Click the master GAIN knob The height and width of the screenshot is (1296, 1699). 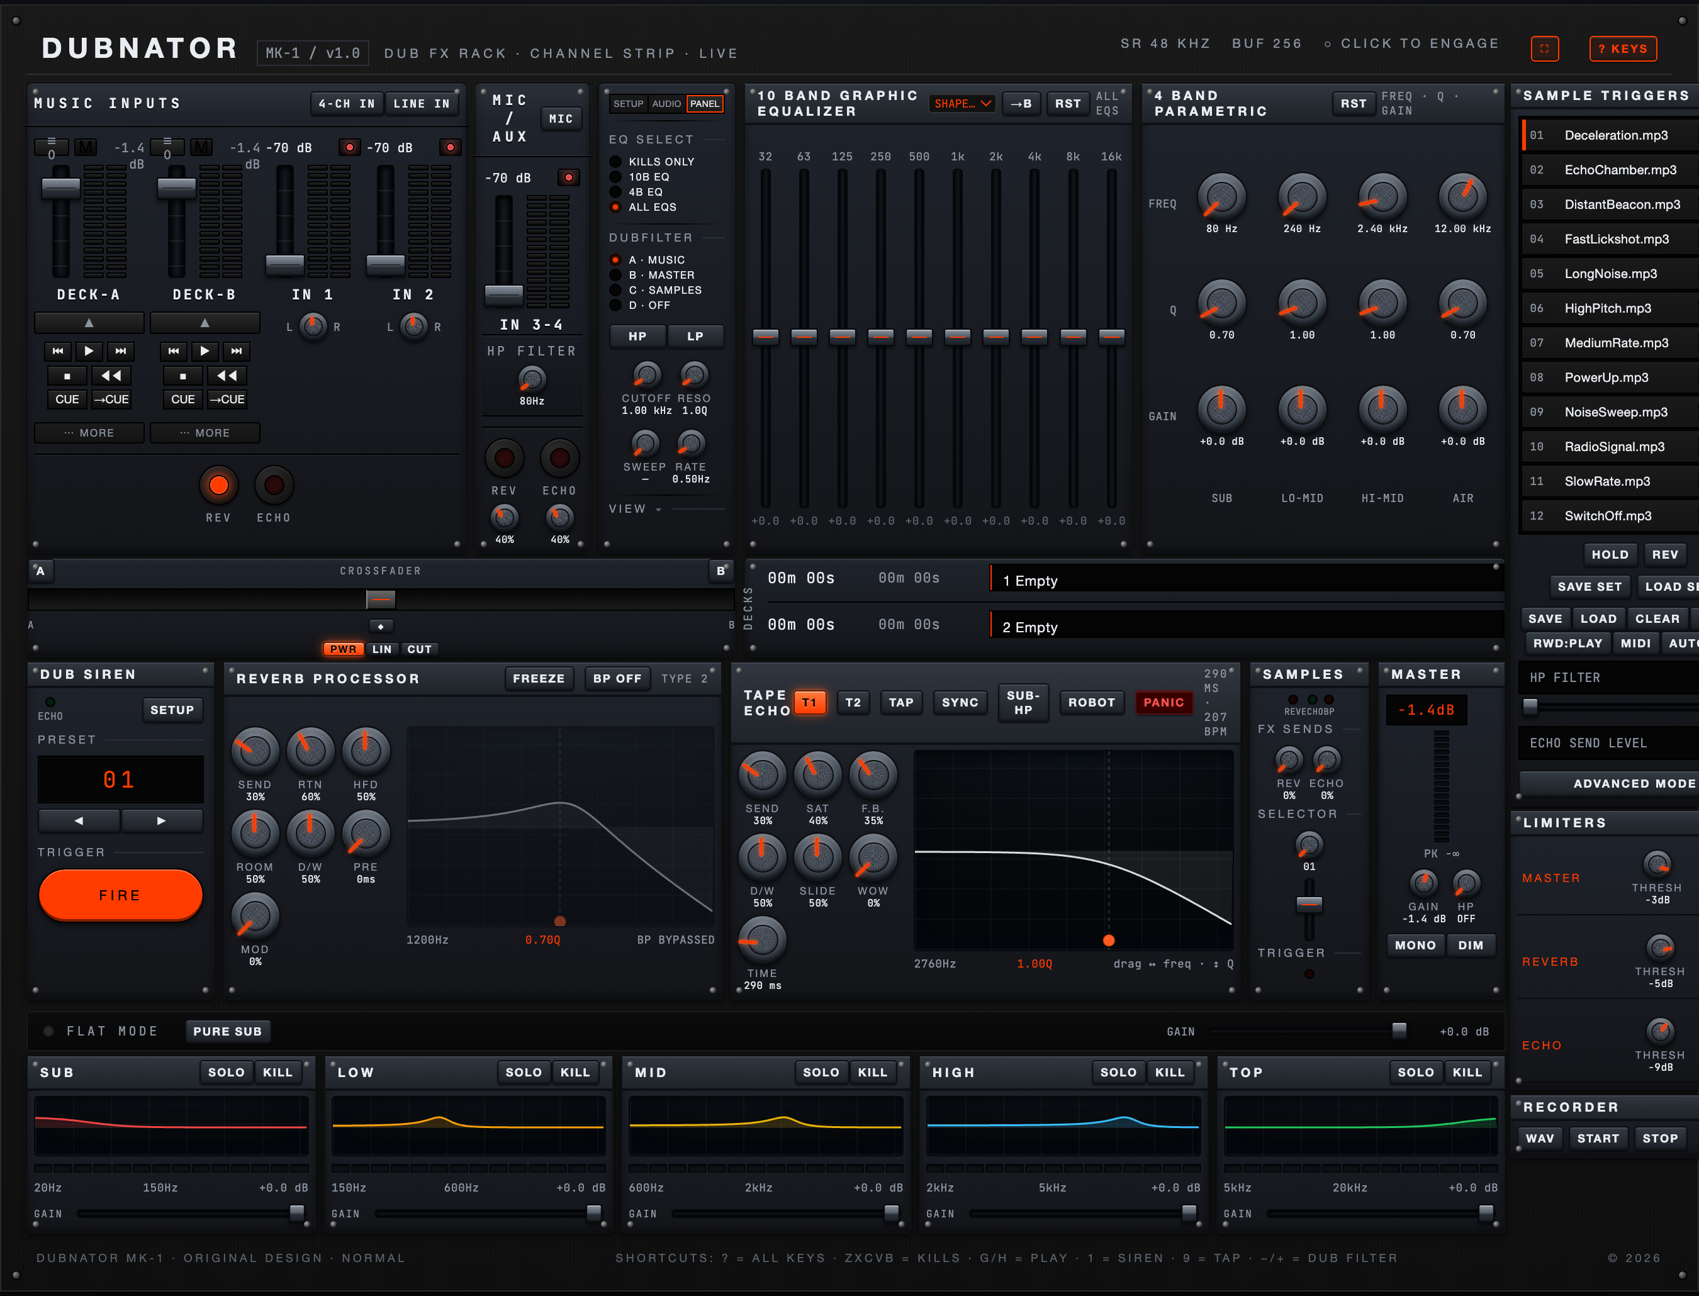point(1423,883)
